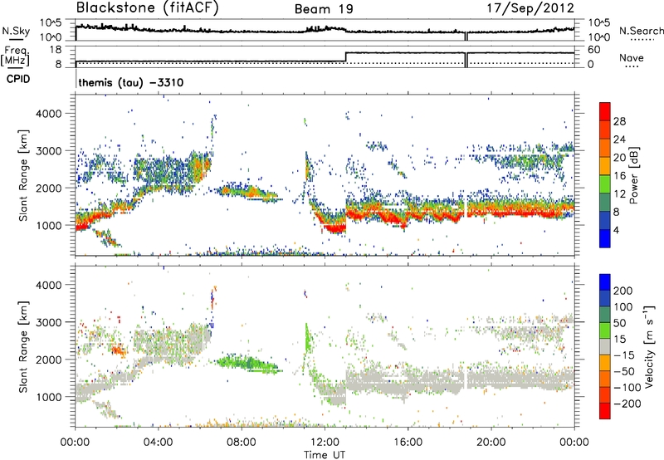Click the "Blackstone (fitACF)" plot title
This screenshot has width=664, height=460.
coord(148,7)
